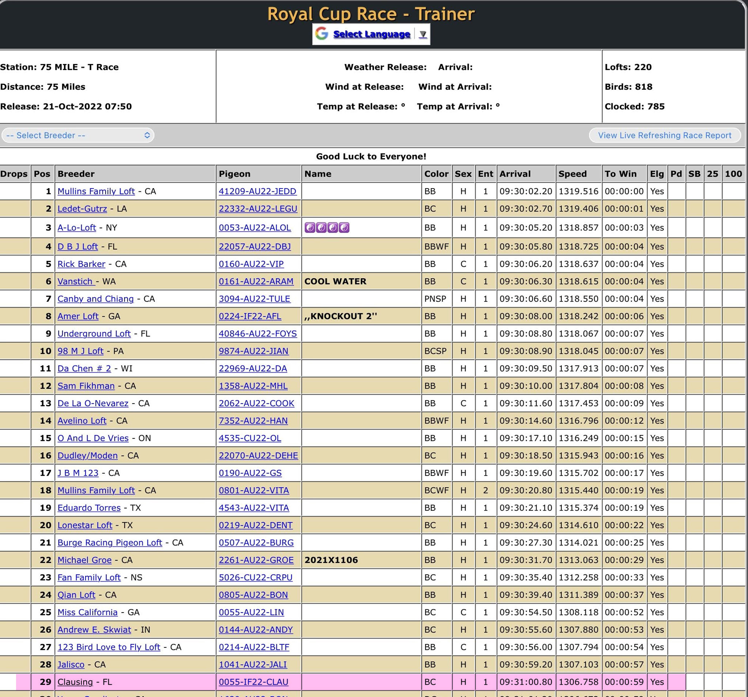Open Qian Loft breeder link

tap(76, 595)
